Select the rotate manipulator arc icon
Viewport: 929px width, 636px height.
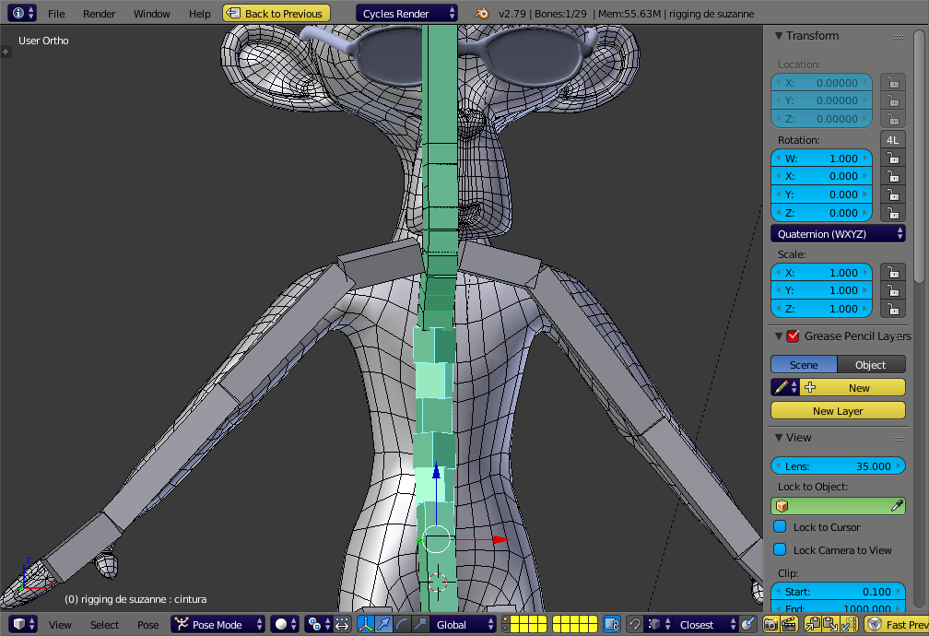point(402,624)
